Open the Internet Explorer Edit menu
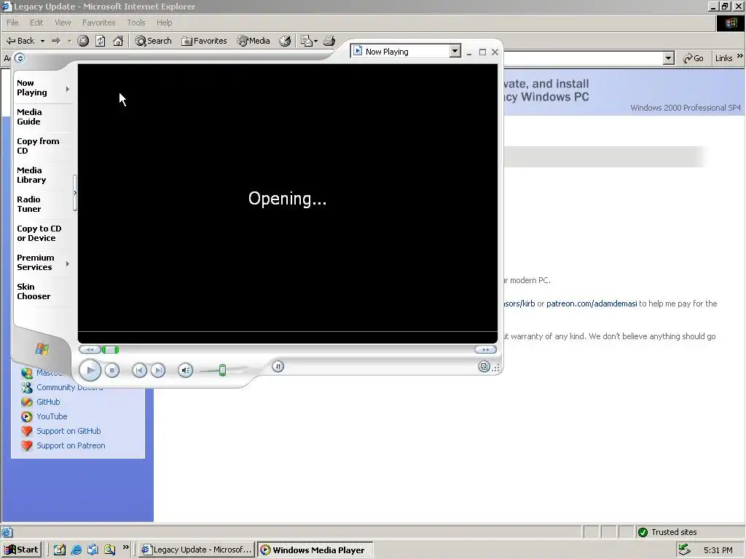 36,23
